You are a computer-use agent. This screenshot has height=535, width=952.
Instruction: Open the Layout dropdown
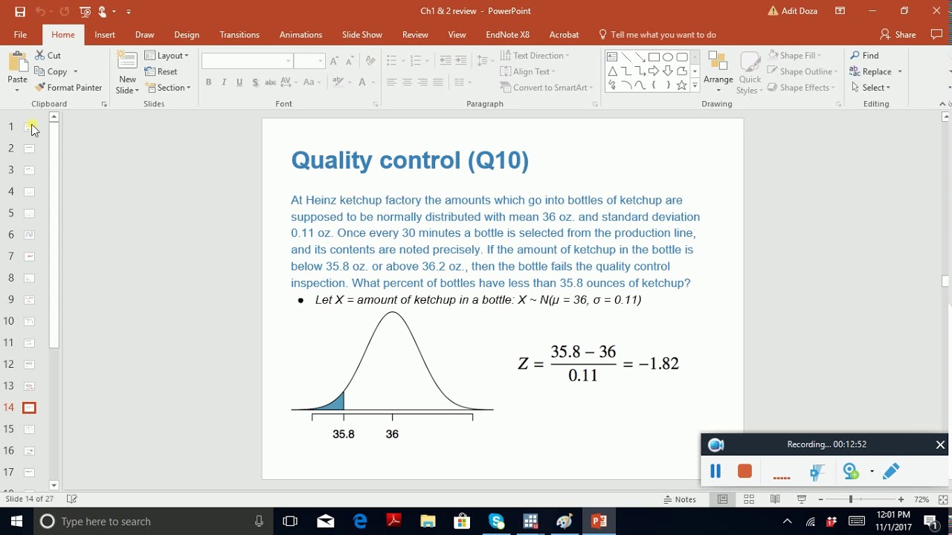[167, 56]
